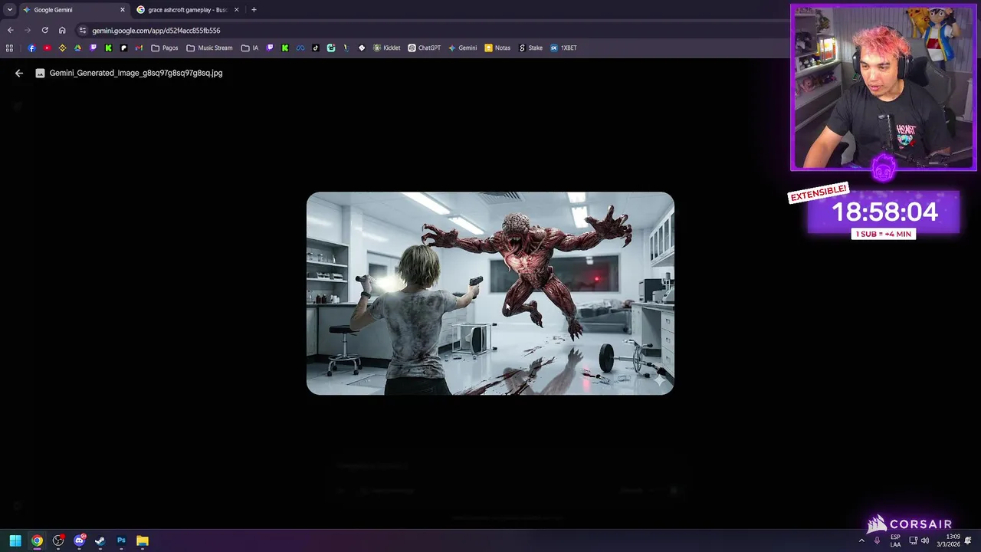Screen dimensions: 981x552
Task: Open Steam from the taskbar
Action: click(x=100, y=540)
